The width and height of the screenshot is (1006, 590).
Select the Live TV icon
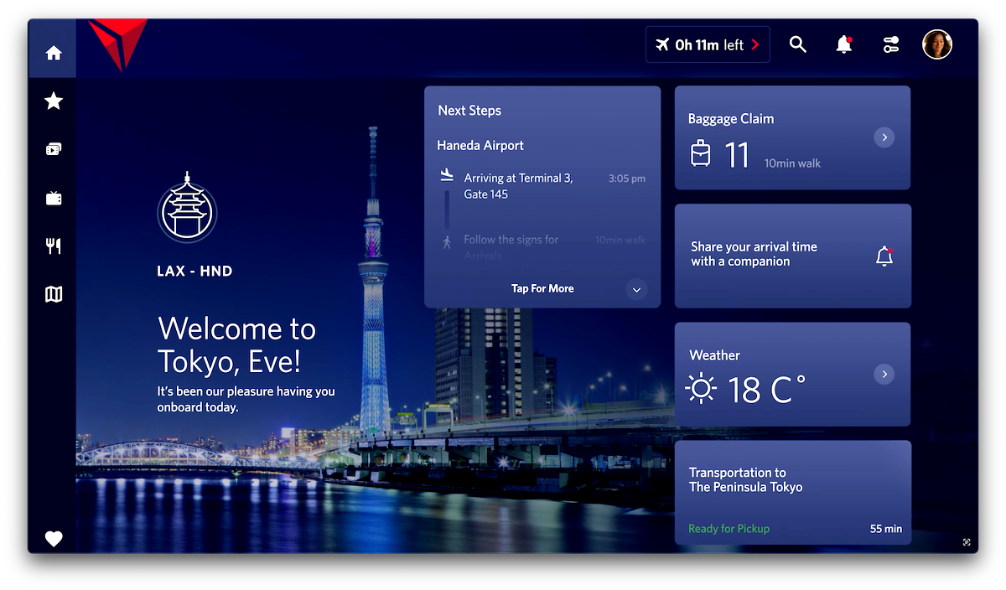53,197
